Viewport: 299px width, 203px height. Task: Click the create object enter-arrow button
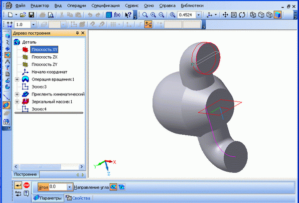pyautogui.click(x=18, y=186)
